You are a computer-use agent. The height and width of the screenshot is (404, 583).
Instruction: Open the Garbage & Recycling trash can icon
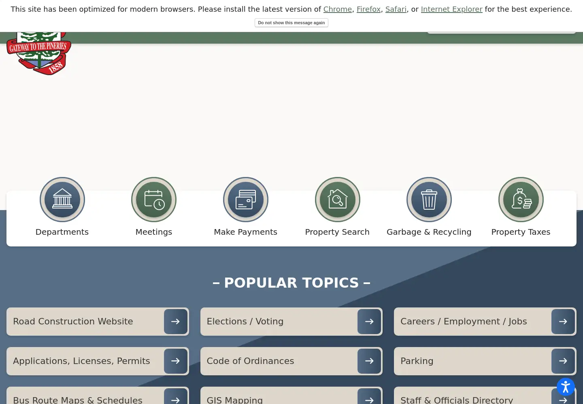tap(429, 200)
